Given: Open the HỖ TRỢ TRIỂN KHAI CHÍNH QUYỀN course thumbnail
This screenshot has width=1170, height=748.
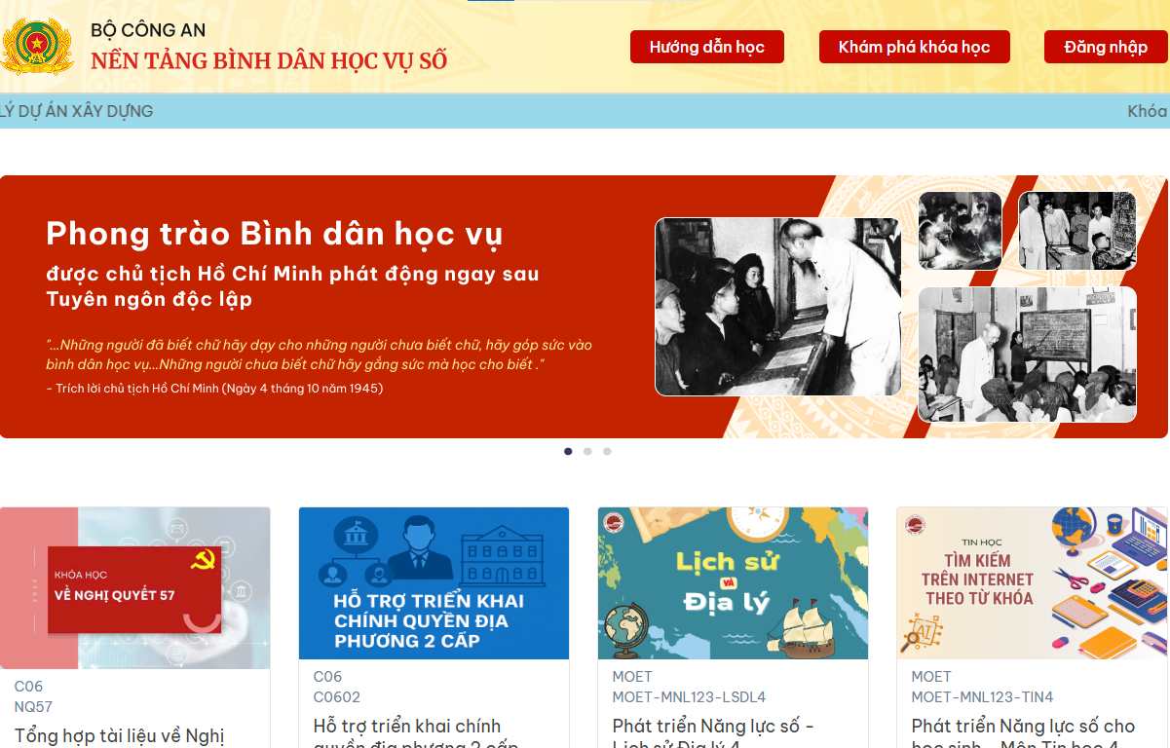Looking at the screenshot, I should (x=434, y=582).
